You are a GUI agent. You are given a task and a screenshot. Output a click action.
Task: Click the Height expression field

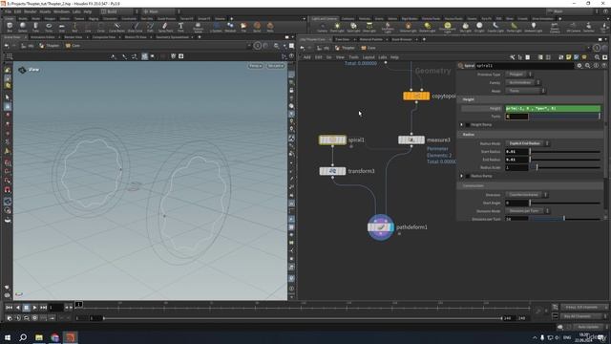553,108
